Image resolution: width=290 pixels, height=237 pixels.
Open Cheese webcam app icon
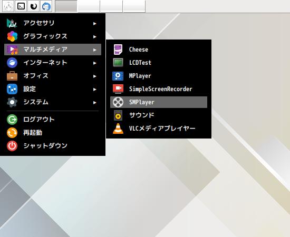pos(118,50)
